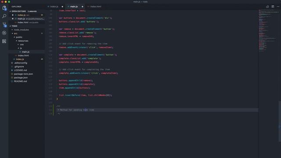Image resolution: width=281 pixels, height=158 pixels.
Task: Click the 'var buttons = document.createElement' line
Action: (85, 18)
